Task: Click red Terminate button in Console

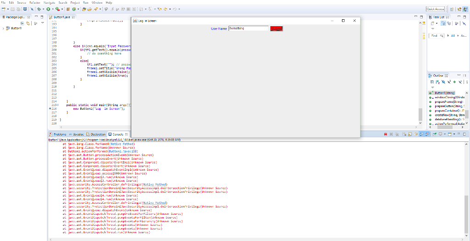Action: point(386,135)
